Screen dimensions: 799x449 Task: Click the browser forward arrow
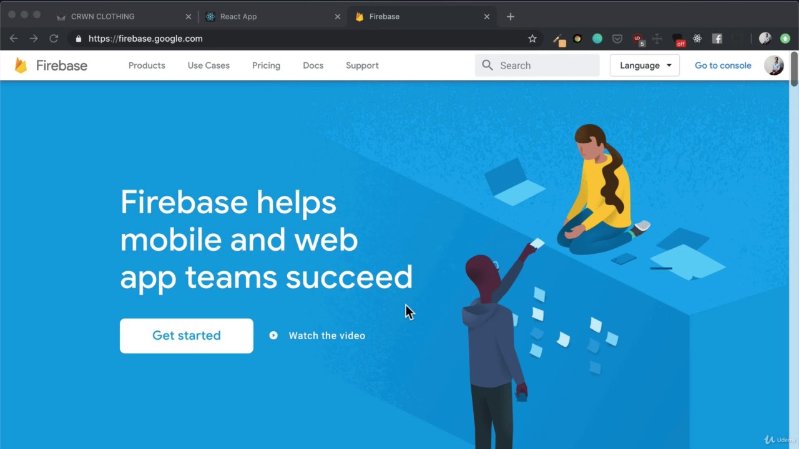coord(34,39)
